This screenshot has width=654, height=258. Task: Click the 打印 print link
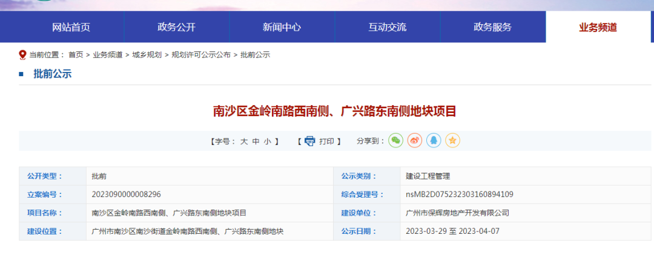(x=326, y=141)
